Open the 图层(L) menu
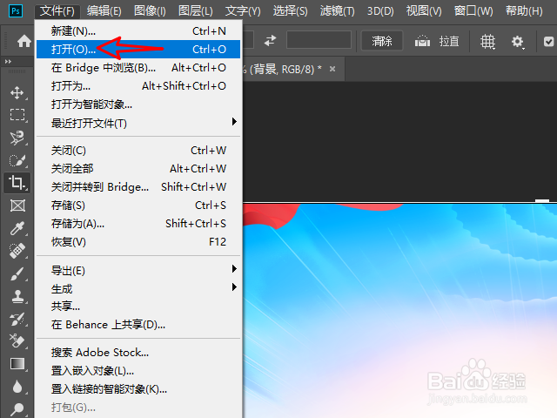The image size is (557, 418). pyautogui.click(x=196, y=11)
